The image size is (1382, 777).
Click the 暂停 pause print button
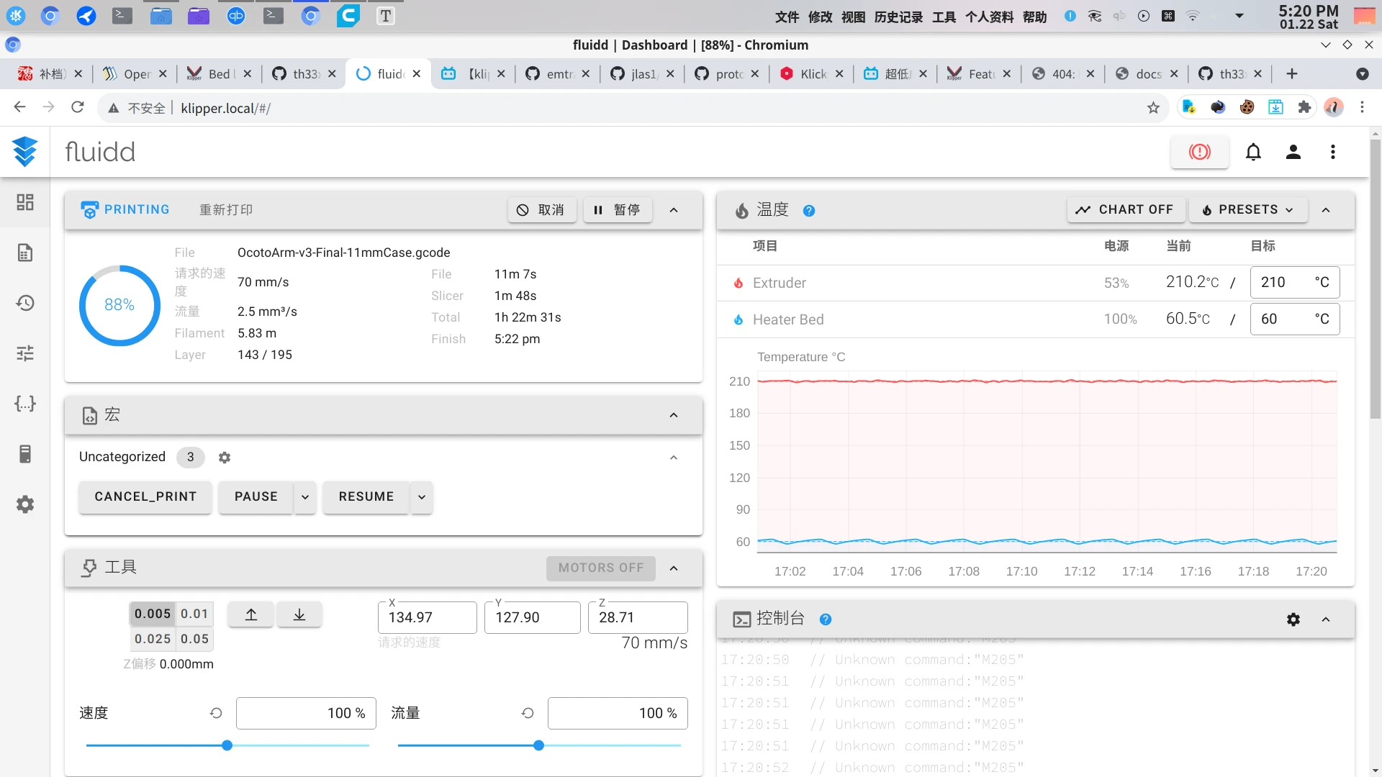click(x=617, y=209)
